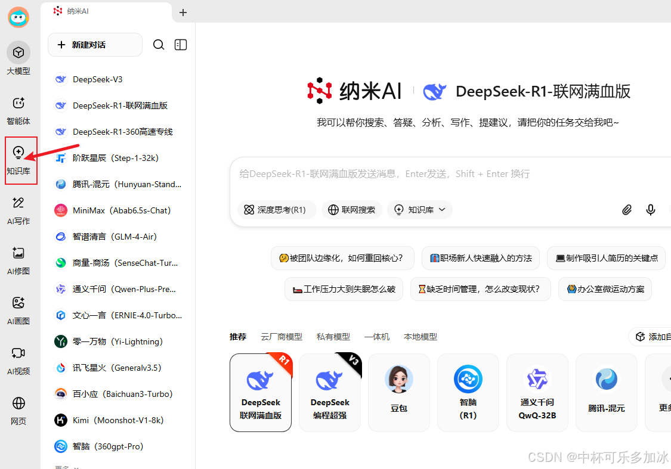671x469 pixels.
Task: Click the search magnifier icon
Action: [x=159, y=45]
